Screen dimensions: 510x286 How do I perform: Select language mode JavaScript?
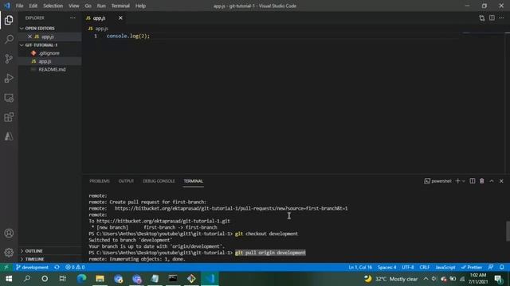445,267
